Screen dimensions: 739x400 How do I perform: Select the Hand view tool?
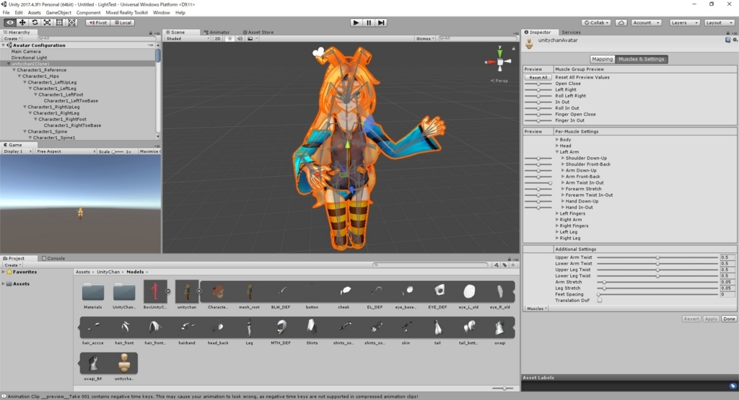click(x=10, y=22)
